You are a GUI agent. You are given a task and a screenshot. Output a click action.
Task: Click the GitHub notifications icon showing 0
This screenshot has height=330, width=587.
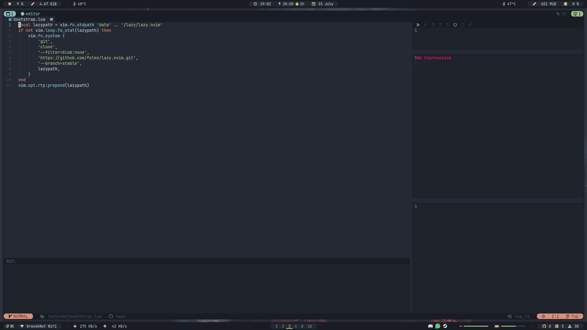click(544, 326)
